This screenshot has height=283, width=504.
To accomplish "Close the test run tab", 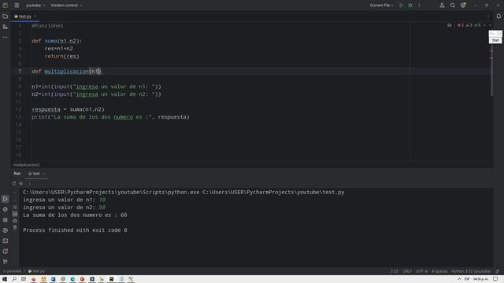I will pos(44,174).
